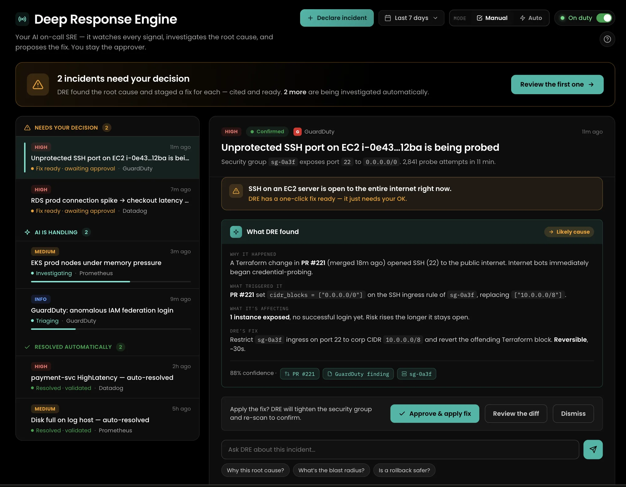
Task: Click the 88% confidence text
Action: (x=252, y=373)
